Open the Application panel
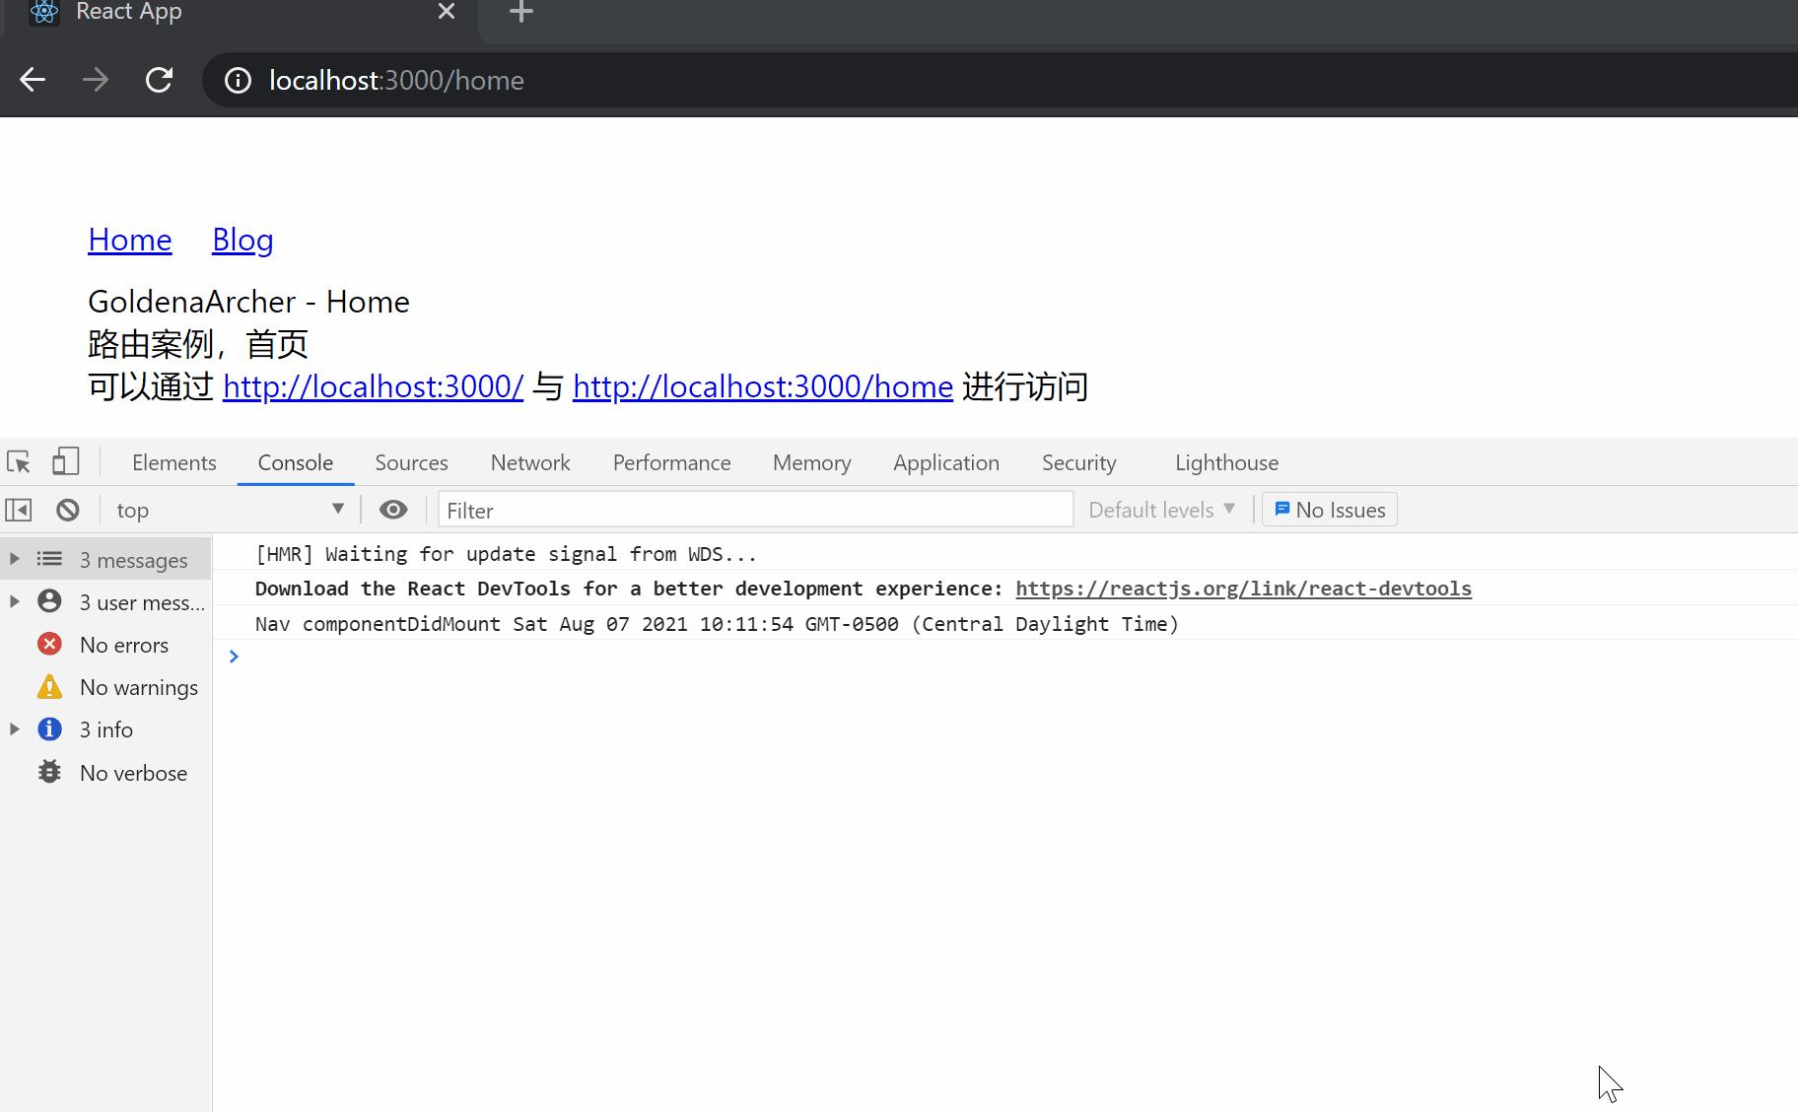This screenshot has height=1112, width=1798. pos(945,461)
